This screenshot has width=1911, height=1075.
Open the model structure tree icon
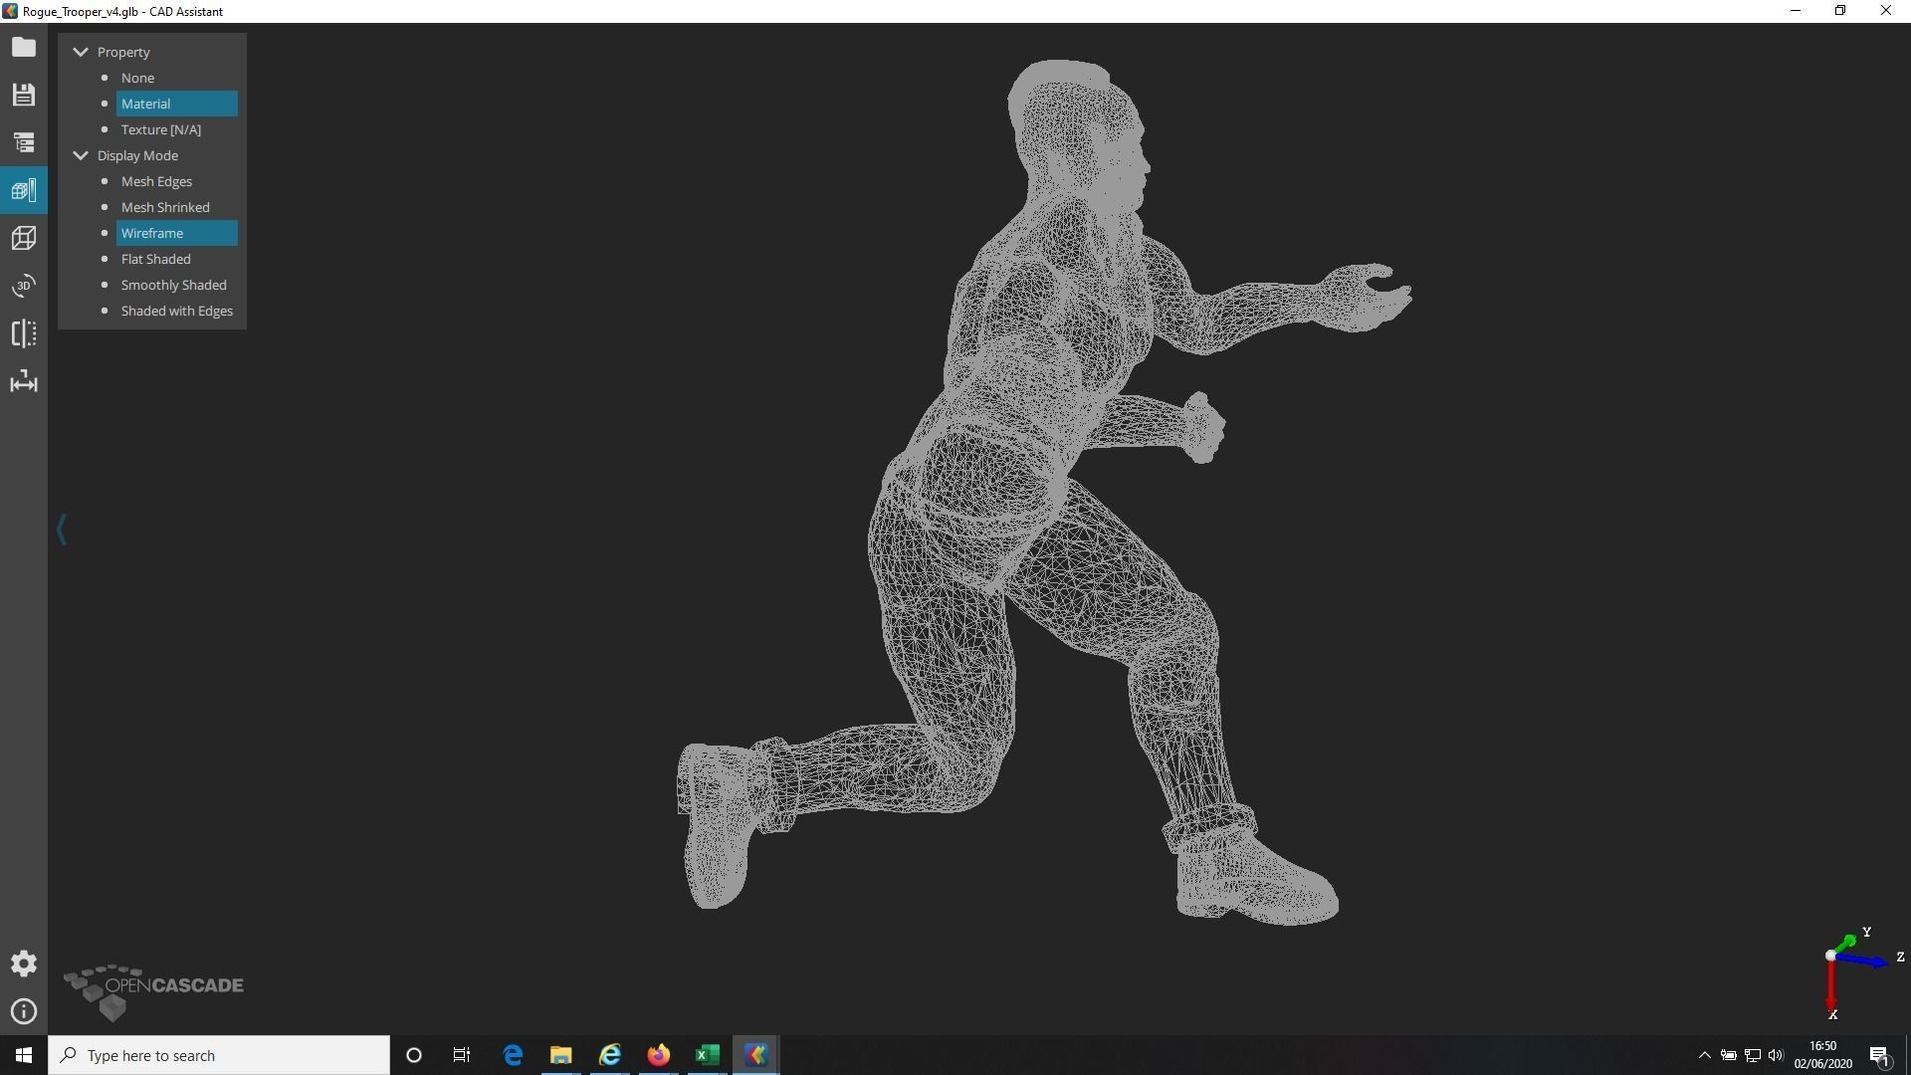point(24,142)
